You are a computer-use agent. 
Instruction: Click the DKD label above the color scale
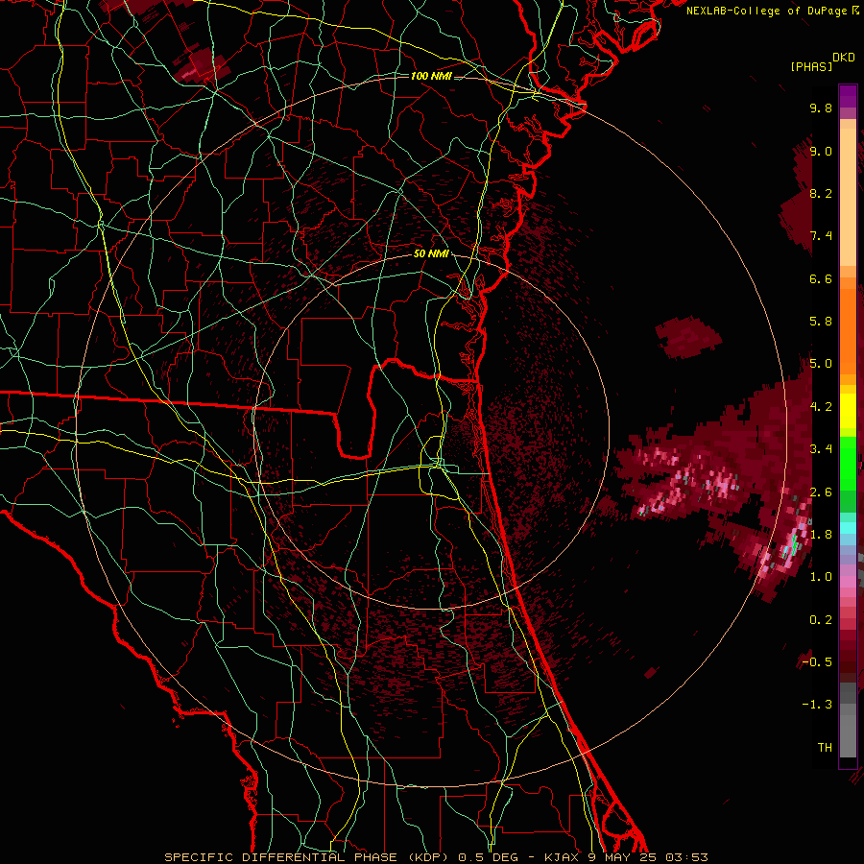click(844, 58)
